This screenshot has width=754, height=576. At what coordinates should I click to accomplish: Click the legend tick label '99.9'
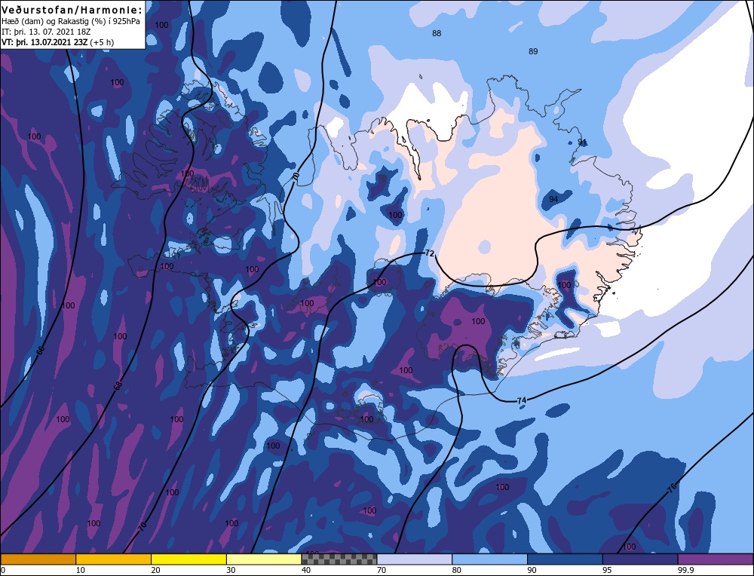click(x=685, y=570)
